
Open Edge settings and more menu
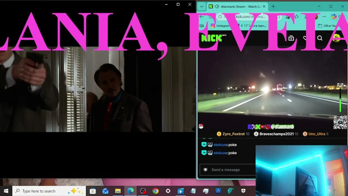click(324, 17)
